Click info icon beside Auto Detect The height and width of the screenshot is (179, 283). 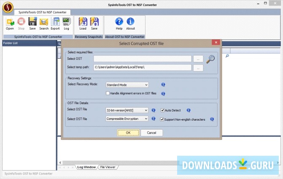[189, 110]
